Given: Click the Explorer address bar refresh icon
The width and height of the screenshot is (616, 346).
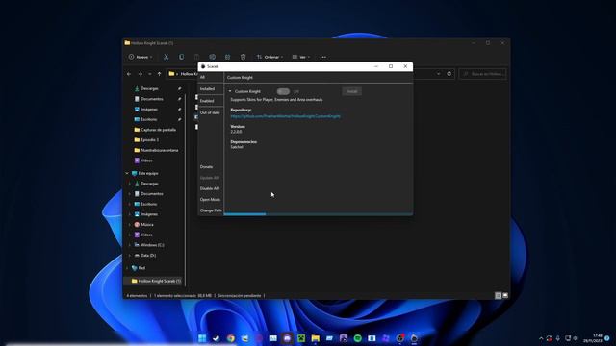Looking at the screenshot, I should click(x=449, y=74).
